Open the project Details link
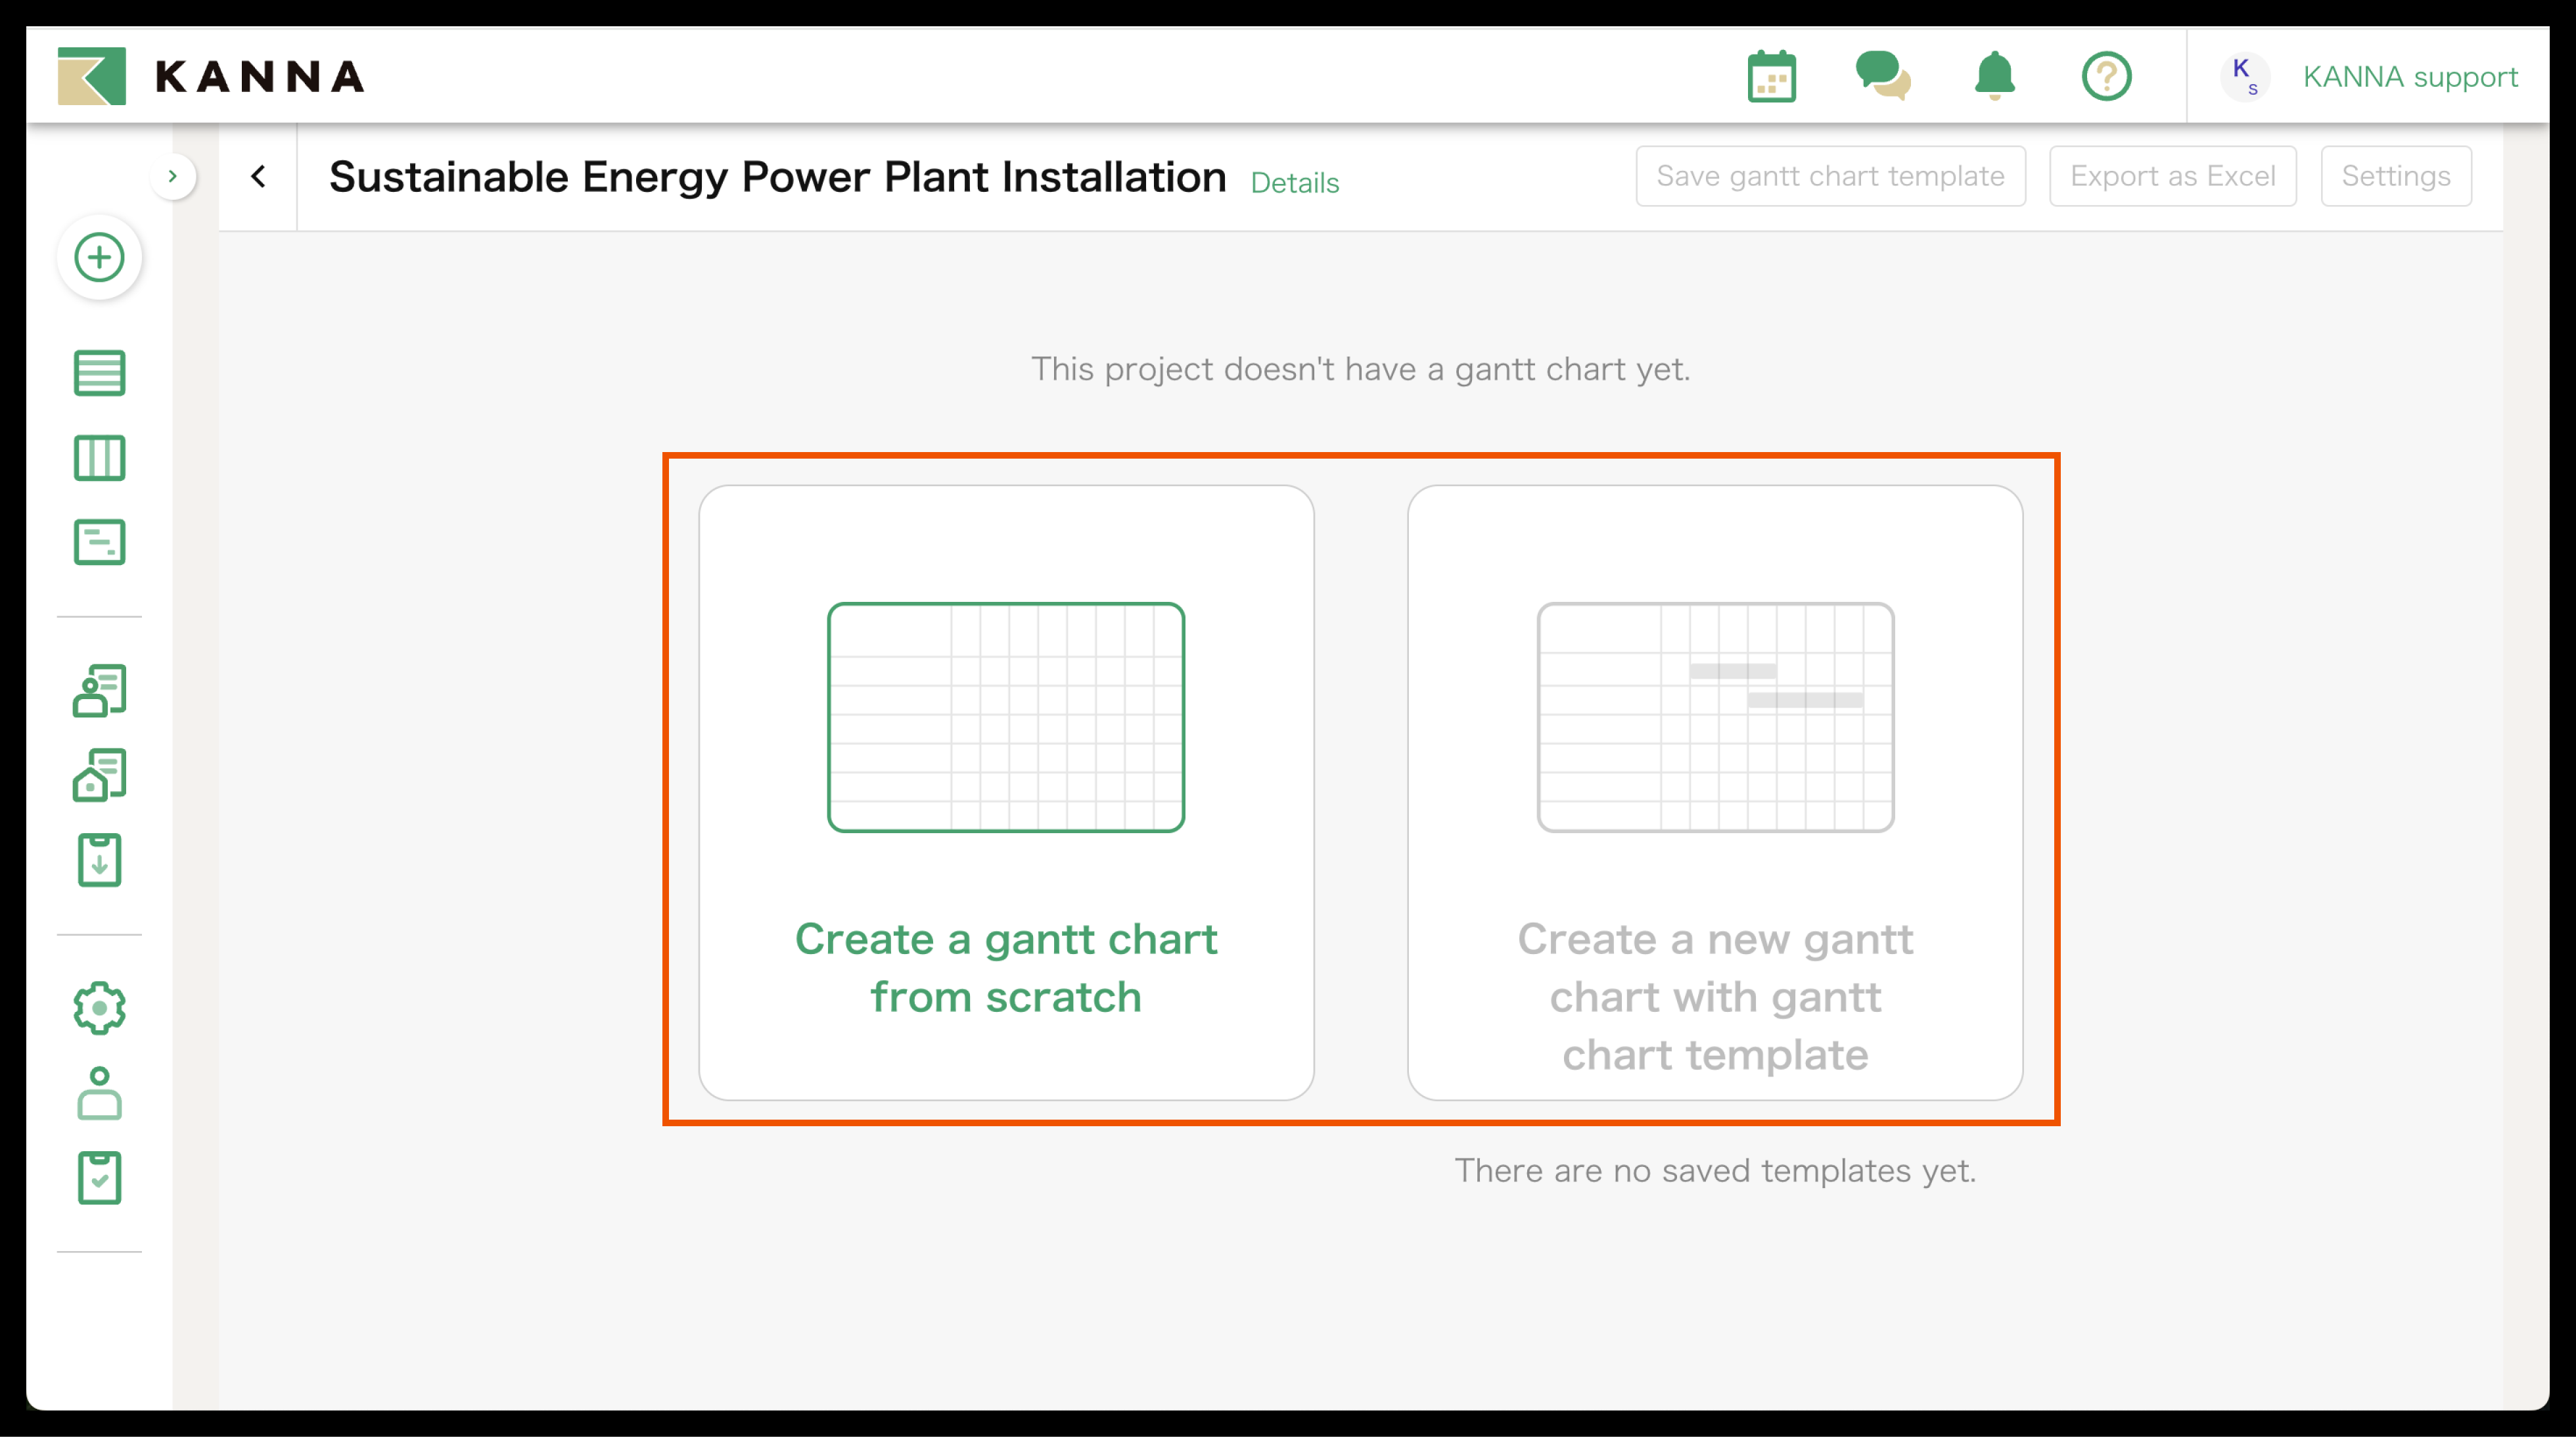Screen dimensions: 2576x1437 point(1294,183)
